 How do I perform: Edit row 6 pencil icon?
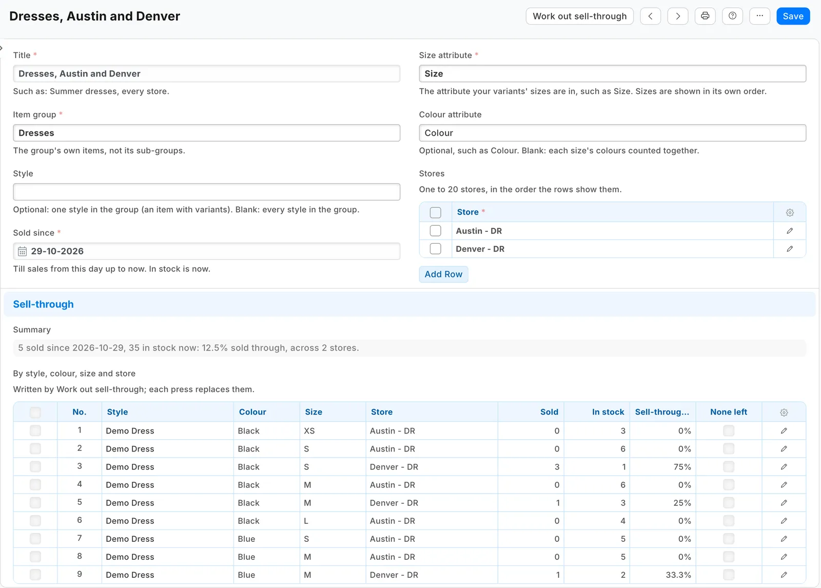pyautogui.click(x=784, y=521)
